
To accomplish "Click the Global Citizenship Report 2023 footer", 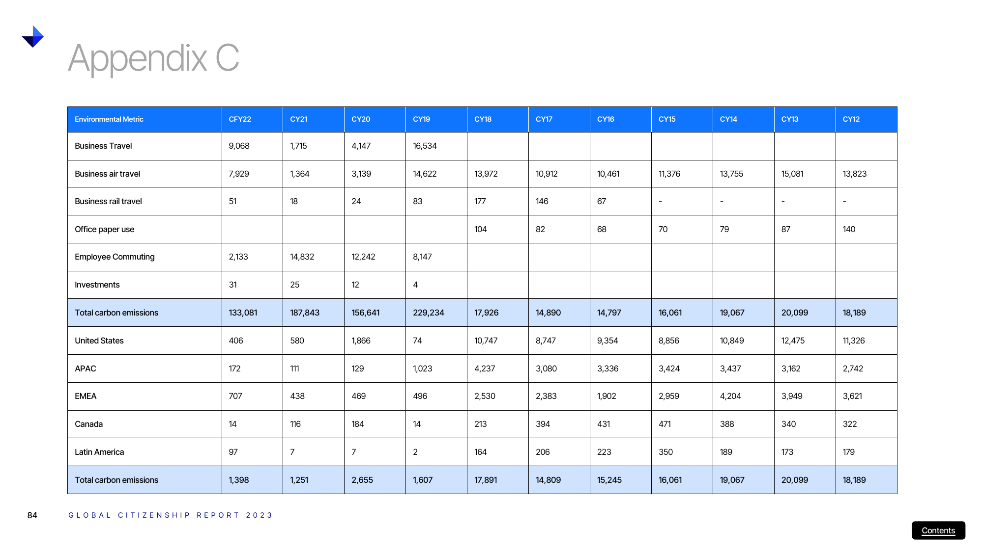I will pyautogui.click(x=170, y=515).
